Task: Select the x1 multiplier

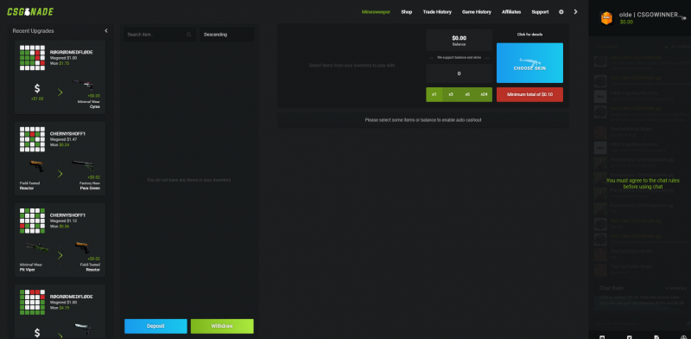Action: click(x=434, y=94)
